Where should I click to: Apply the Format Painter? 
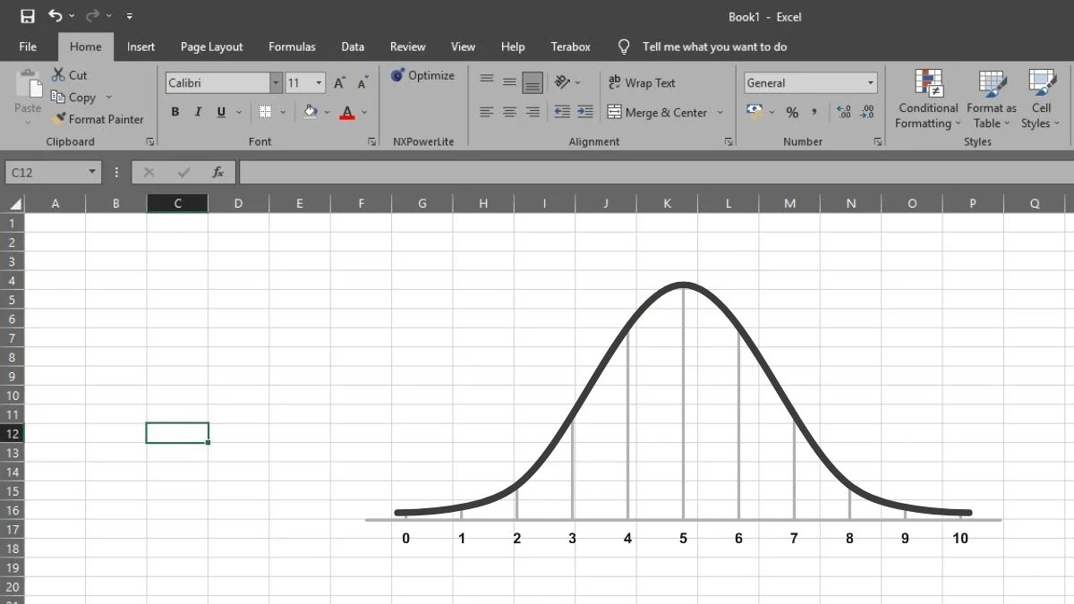coord(98,119)
